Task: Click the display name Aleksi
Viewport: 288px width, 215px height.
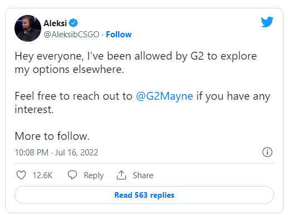Action: click(55, 23)
